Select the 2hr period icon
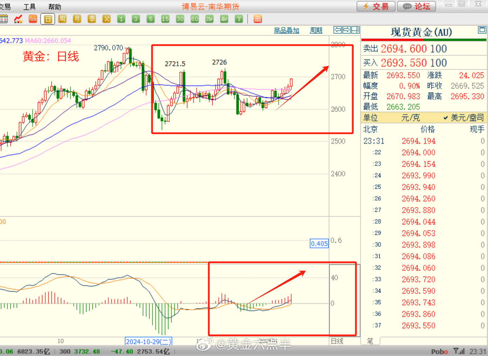 click(209, 19)
